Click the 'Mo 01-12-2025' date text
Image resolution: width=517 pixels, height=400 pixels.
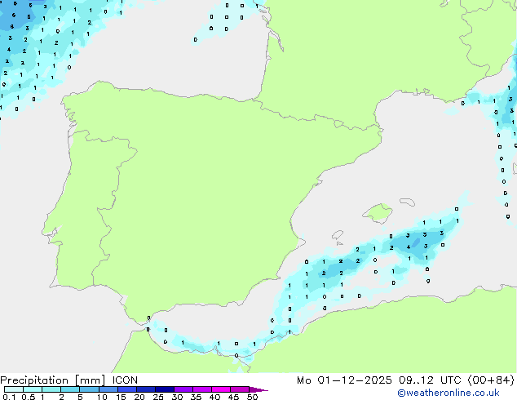pyautogui.click(x=344, y=380)
